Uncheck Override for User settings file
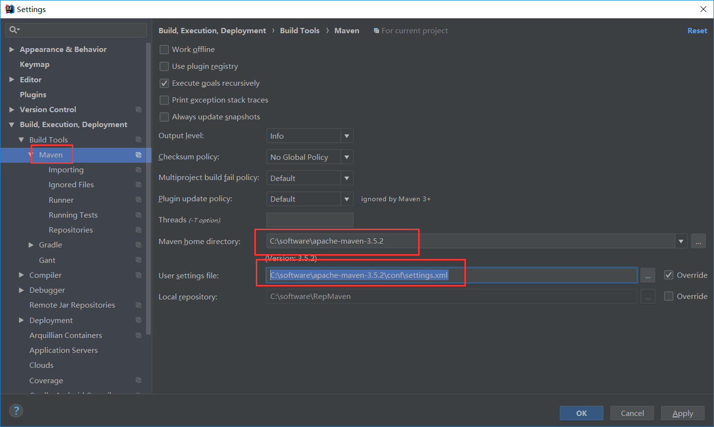The width and height of the screenshot is (714, 427). tap(669, 275)
